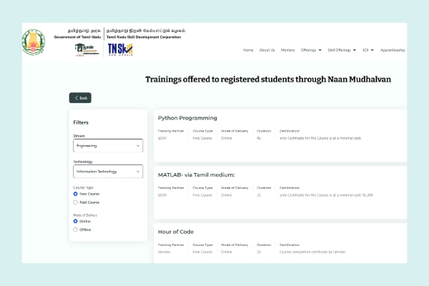Click the Filters heading
The image size is (429, 286).
point(81,122)
